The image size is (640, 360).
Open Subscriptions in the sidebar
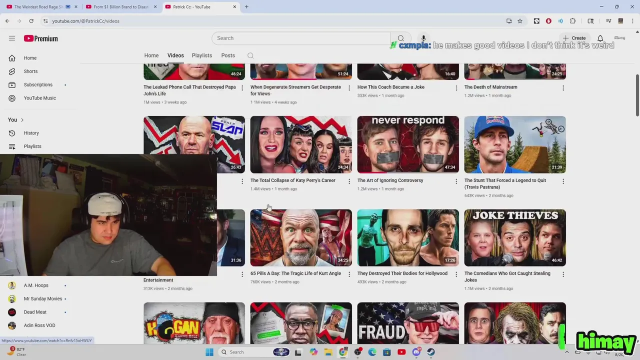37,84
